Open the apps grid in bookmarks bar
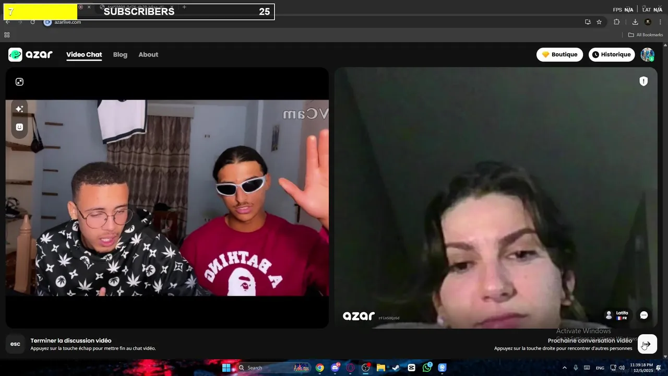The image size is (668, 376). coord(7,35)
